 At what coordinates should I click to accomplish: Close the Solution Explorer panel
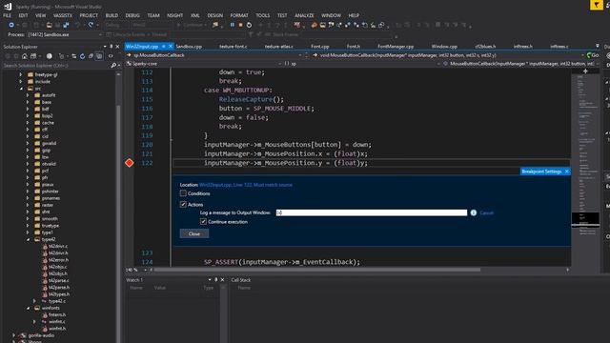click(117, 47)
